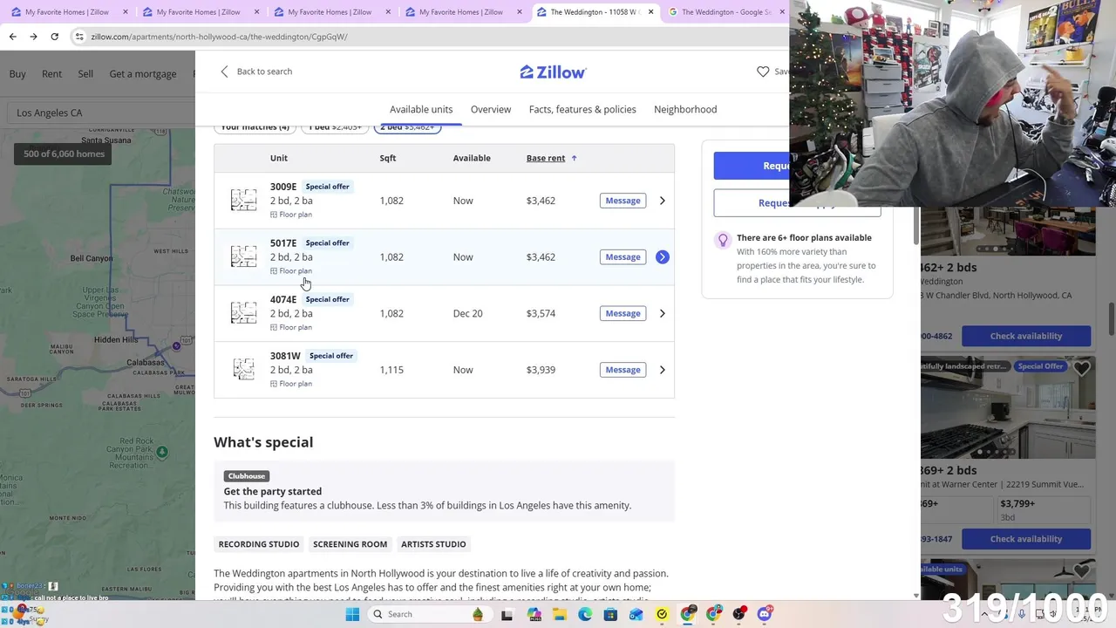Open Microsoft Store from taskbar
1116x628 pixels.
coord(610,614)
